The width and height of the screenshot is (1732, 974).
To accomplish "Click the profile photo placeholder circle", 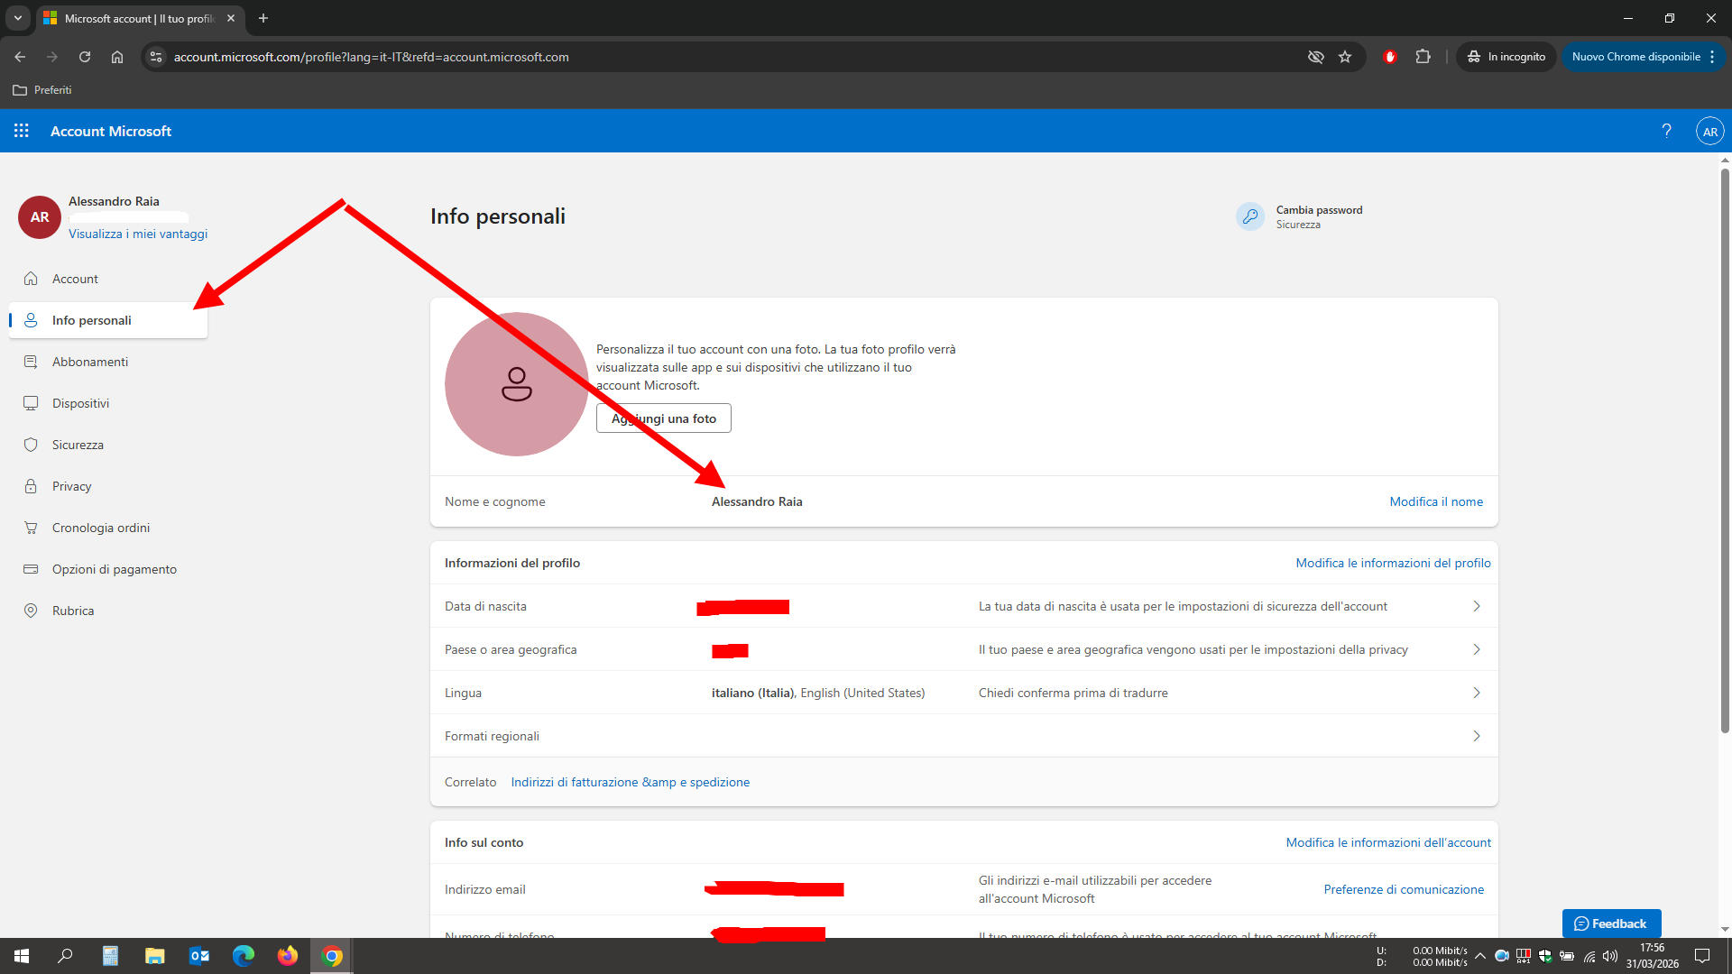I will (x=517, y=384).
